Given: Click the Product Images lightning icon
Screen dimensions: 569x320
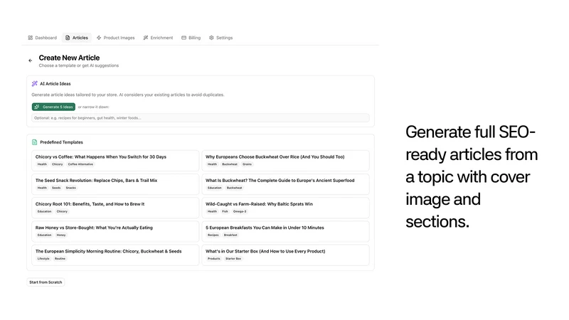Looking at the screenshot, I should coord(99,38).
